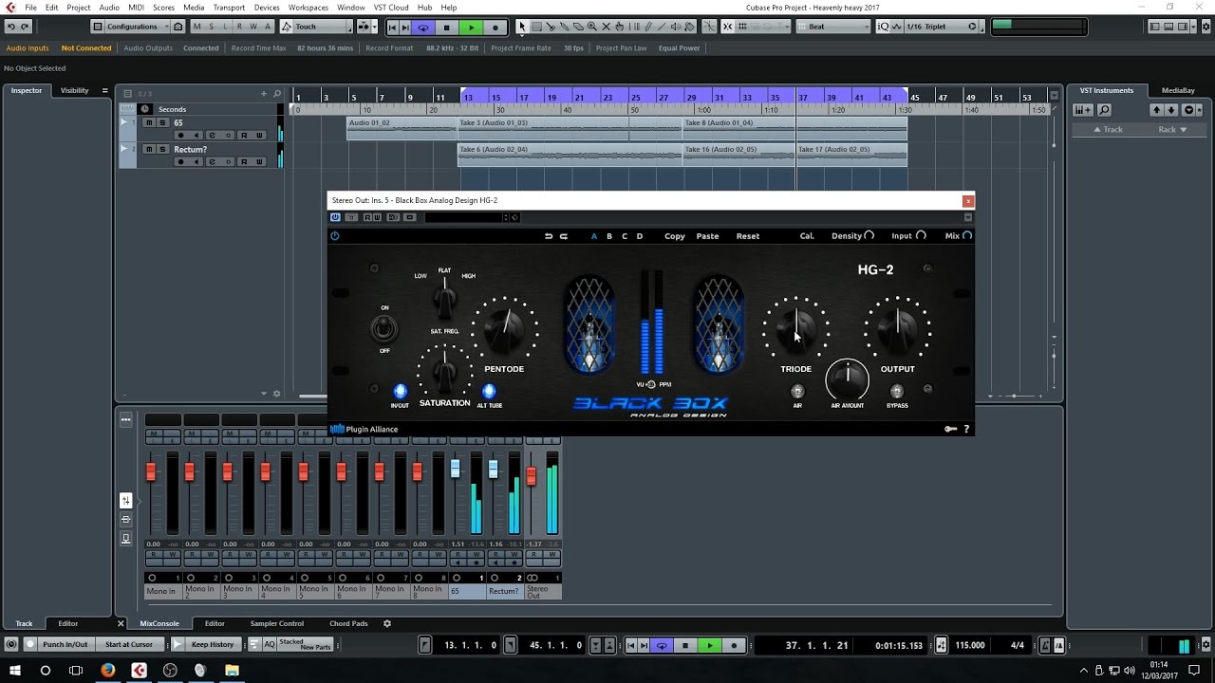Click the AIR AMOUNT knob
Viewport: 1215px width, 683px height.
pyautogui.click(x=848, y=380)
